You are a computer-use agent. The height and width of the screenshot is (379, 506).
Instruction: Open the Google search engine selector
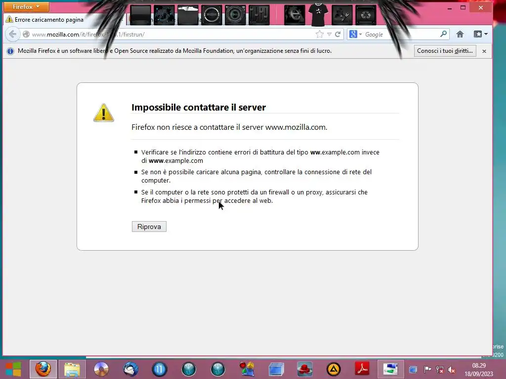(355, 34)
